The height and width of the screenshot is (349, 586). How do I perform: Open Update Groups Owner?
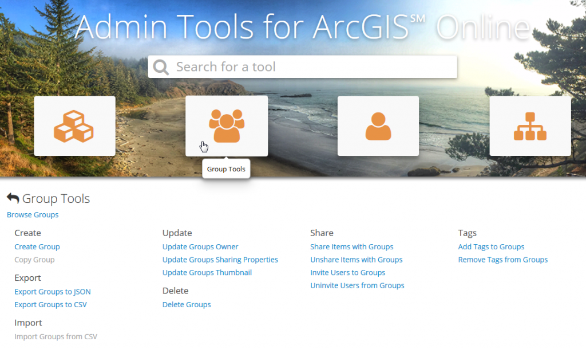point(200,246)
